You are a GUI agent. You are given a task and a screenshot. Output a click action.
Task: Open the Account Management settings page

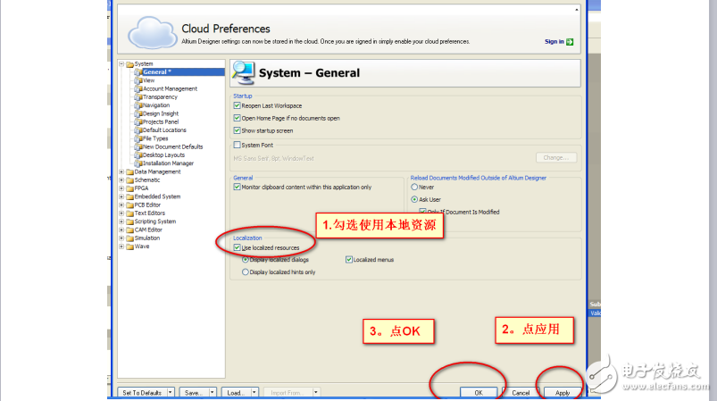click(x=170, y=88)
